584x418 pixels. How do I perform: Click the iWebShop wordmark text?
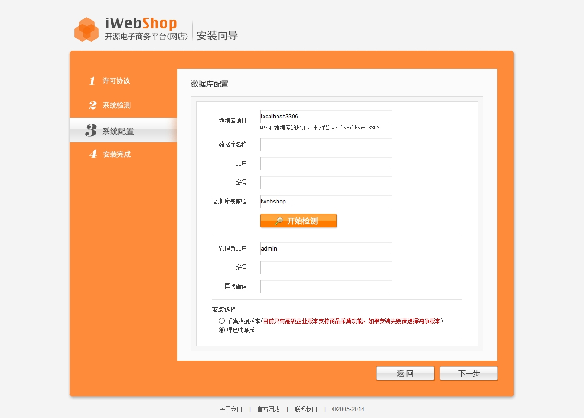click(141, 24)
